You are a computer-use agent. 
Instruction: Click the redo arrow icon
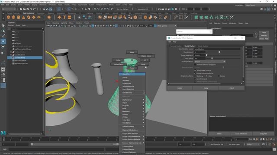(35, 9)
